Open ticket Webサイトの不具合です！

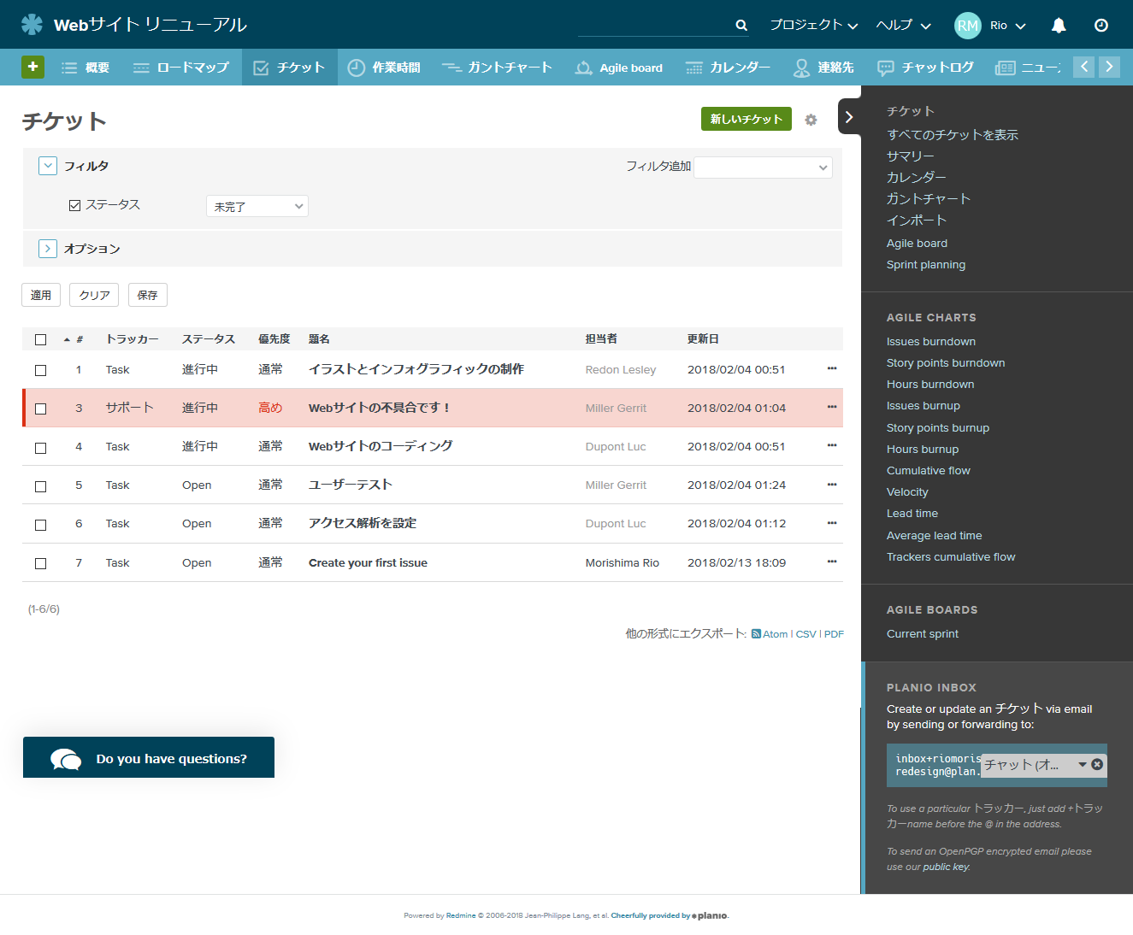click(379, 408)
